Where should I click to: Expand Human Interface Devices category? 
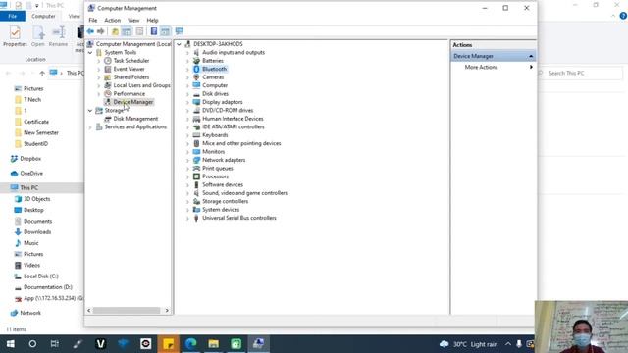tap(187, 119)
